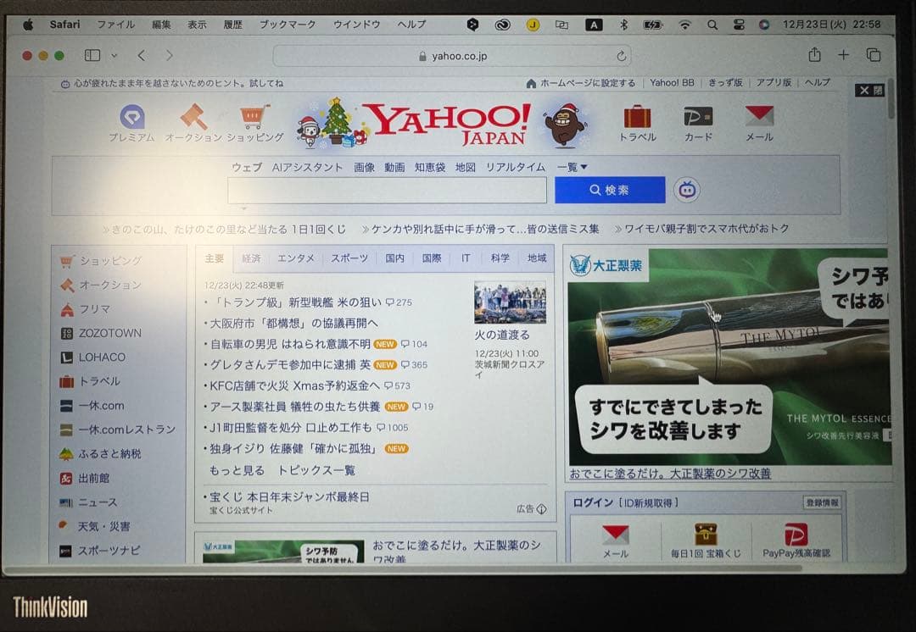Screen dimensions: 916x632
Task: Switch to the 経済 news tab
Action: [x=252, y=258]
